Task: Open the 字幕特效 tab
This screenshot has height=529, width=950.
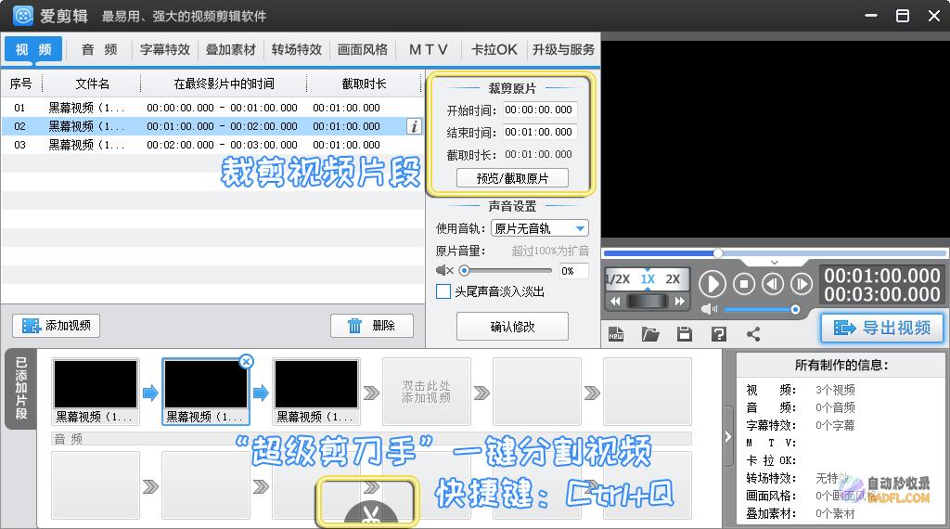Action: point(165,50)
